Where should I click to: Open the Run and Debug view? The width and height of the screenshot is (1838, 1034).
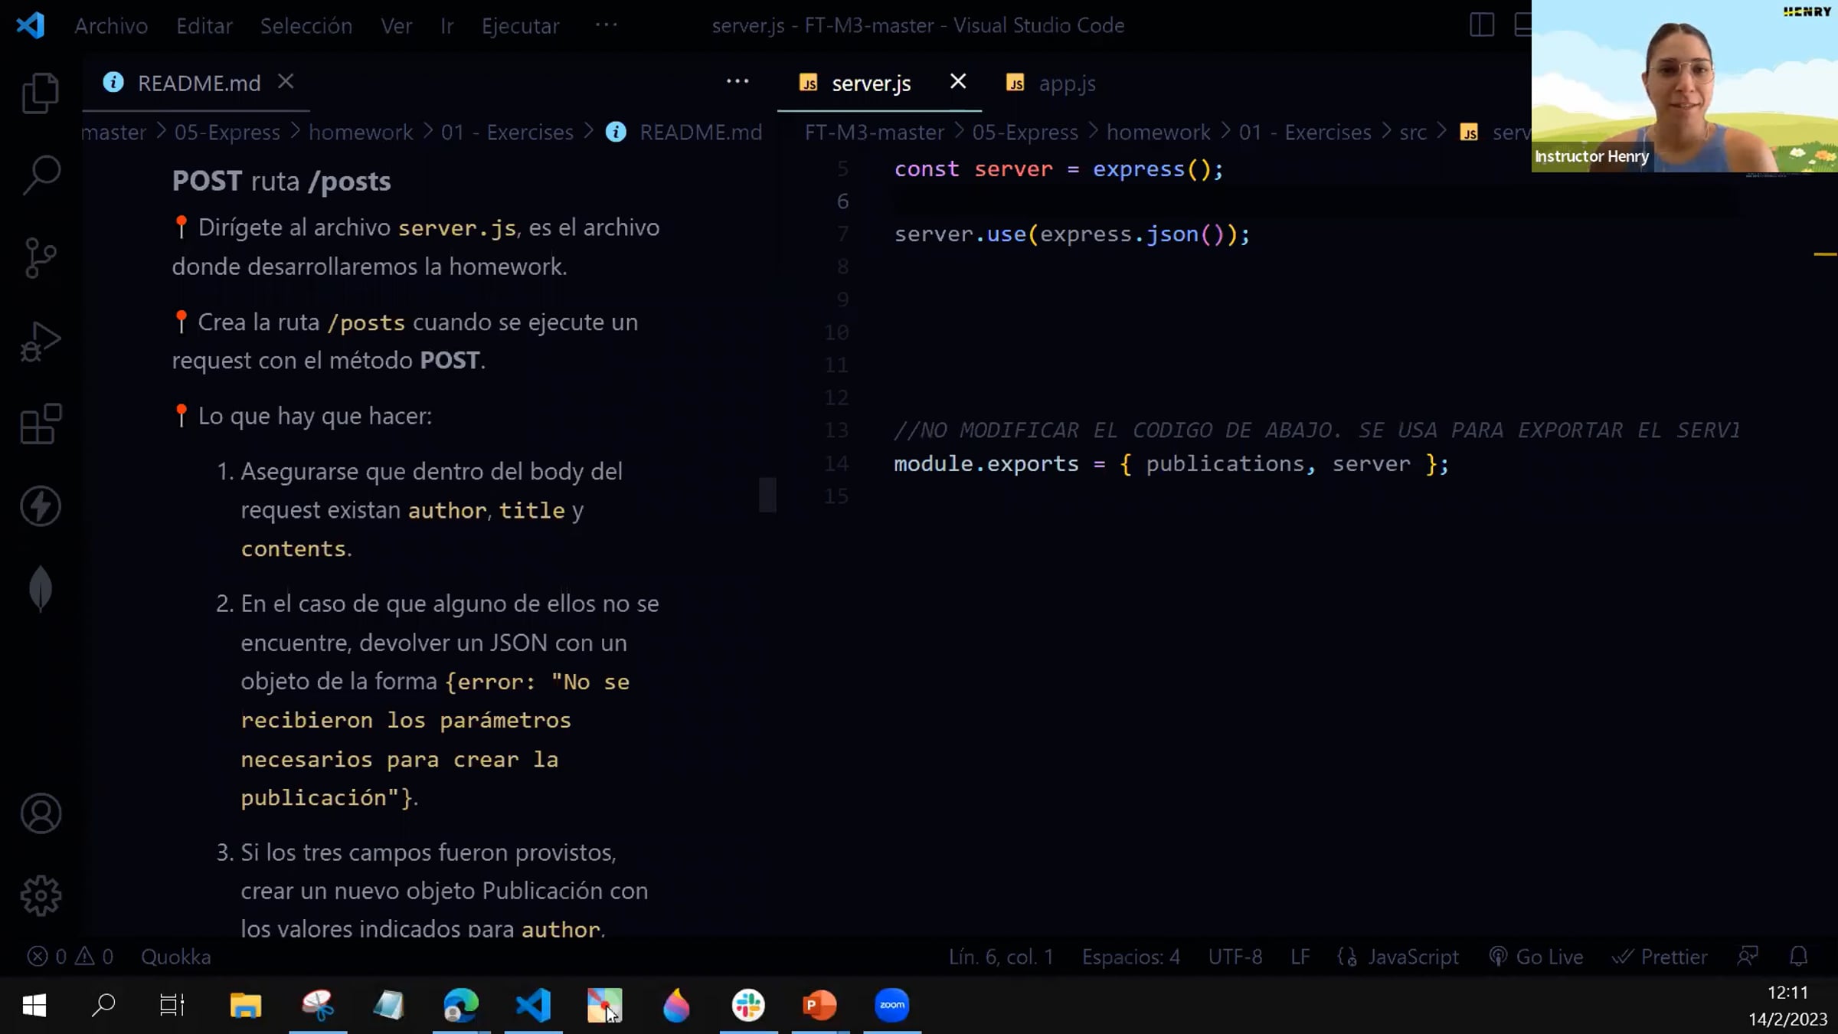tap(41, 342)
